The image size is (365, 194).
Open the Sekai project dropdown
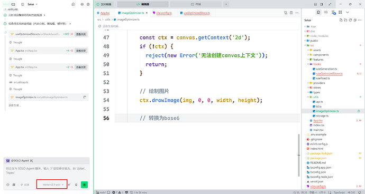[x=33, y=4]
